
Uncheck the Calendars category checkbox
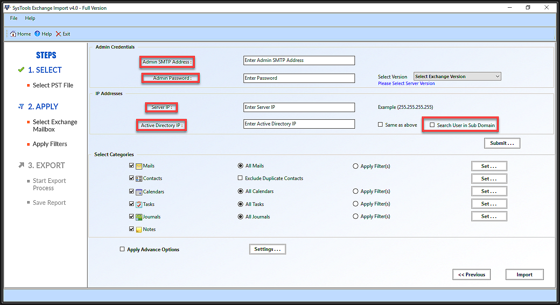coord(131,191)
